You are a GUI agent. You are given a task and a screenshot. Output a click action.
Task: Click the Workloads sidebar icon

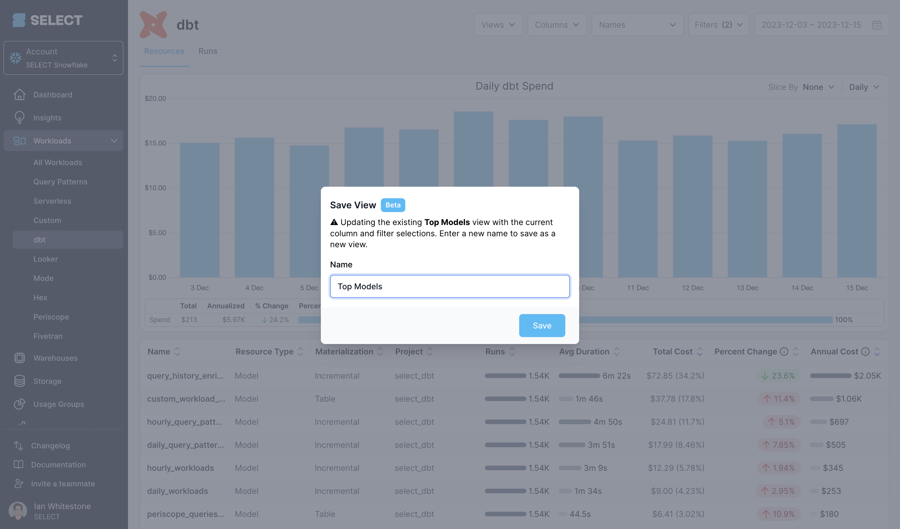(20, 140)
